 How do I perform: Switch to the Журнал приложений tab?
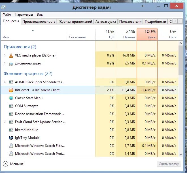click(75, 22)
